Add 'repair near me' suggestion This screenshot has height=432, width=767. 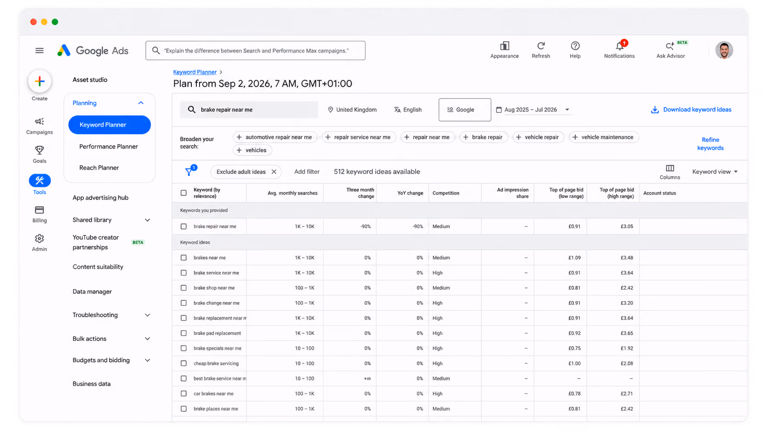tap(428, 137)
